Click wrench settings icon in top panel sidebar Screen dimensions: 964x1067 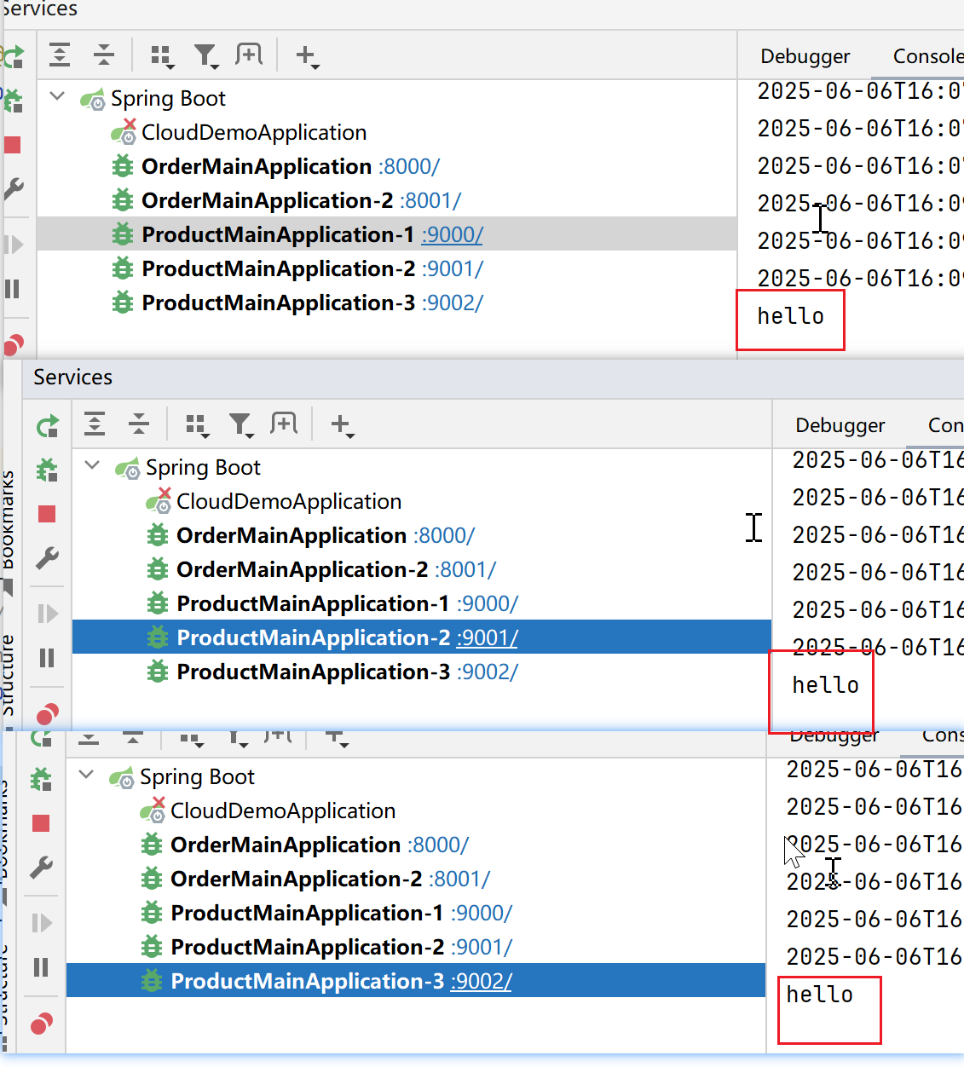14,188
